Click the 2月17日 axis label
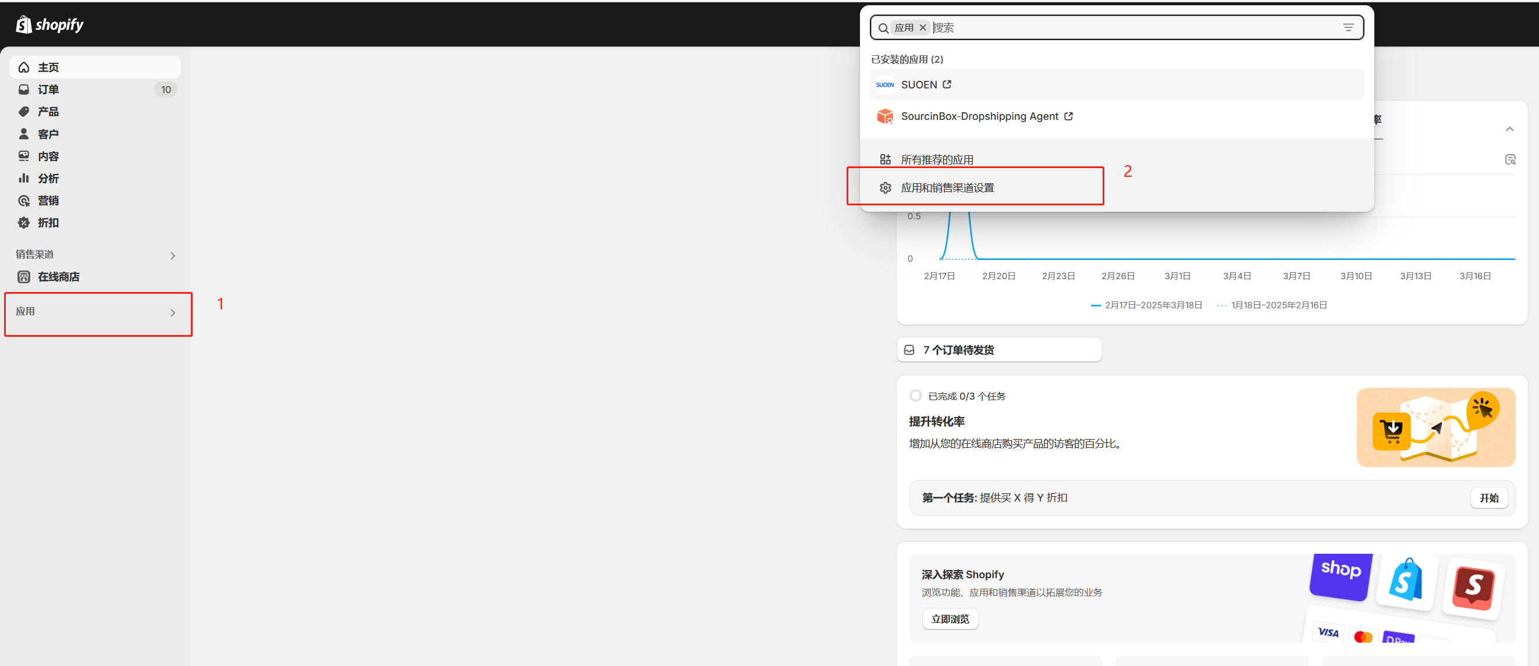The image size is (1539, 666). pyautogui.click(x=939, y=276)
